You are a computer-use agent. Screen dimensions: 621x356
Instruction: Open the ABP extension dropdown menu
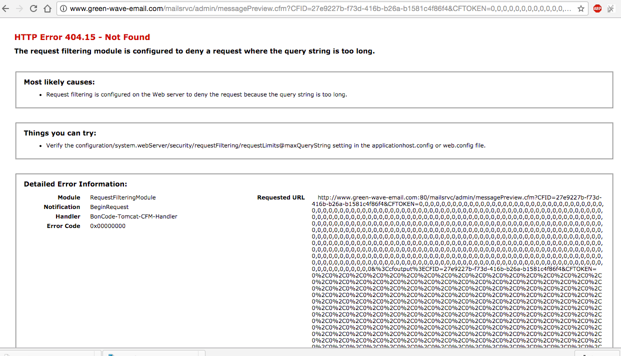click(x=597, y=8)
